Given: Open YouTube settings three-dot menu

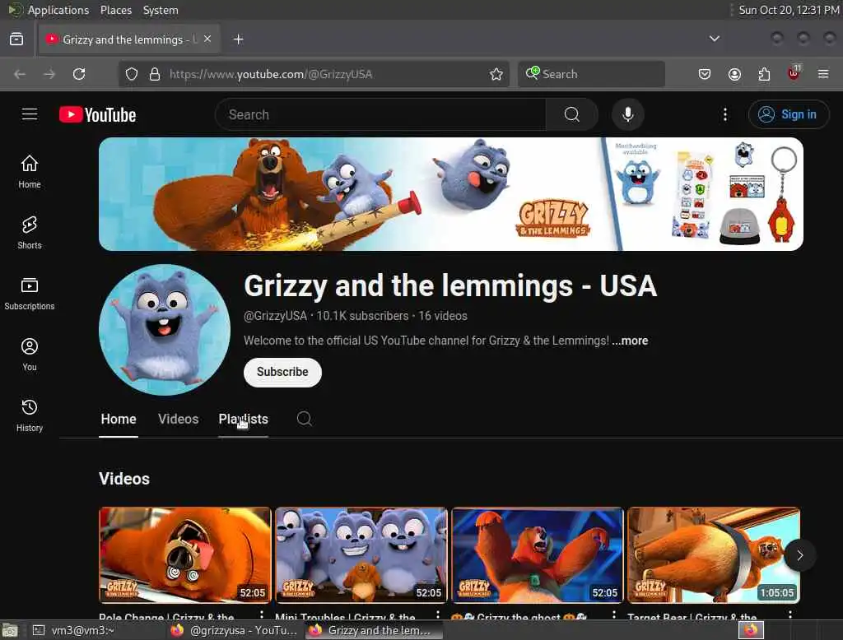Looking at the screenshot, I should click(724, 114).
